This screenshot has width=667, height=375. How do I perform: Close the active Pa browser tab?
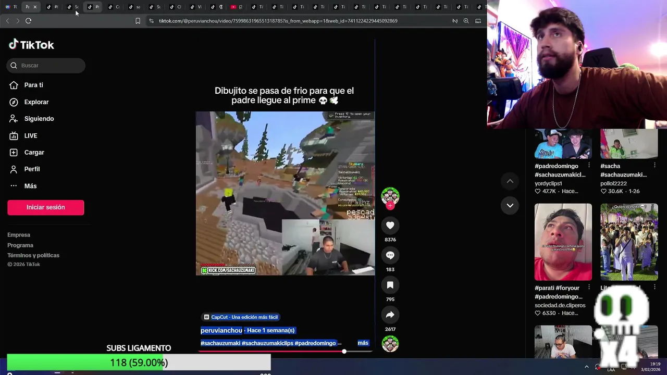tap(35, 7)
